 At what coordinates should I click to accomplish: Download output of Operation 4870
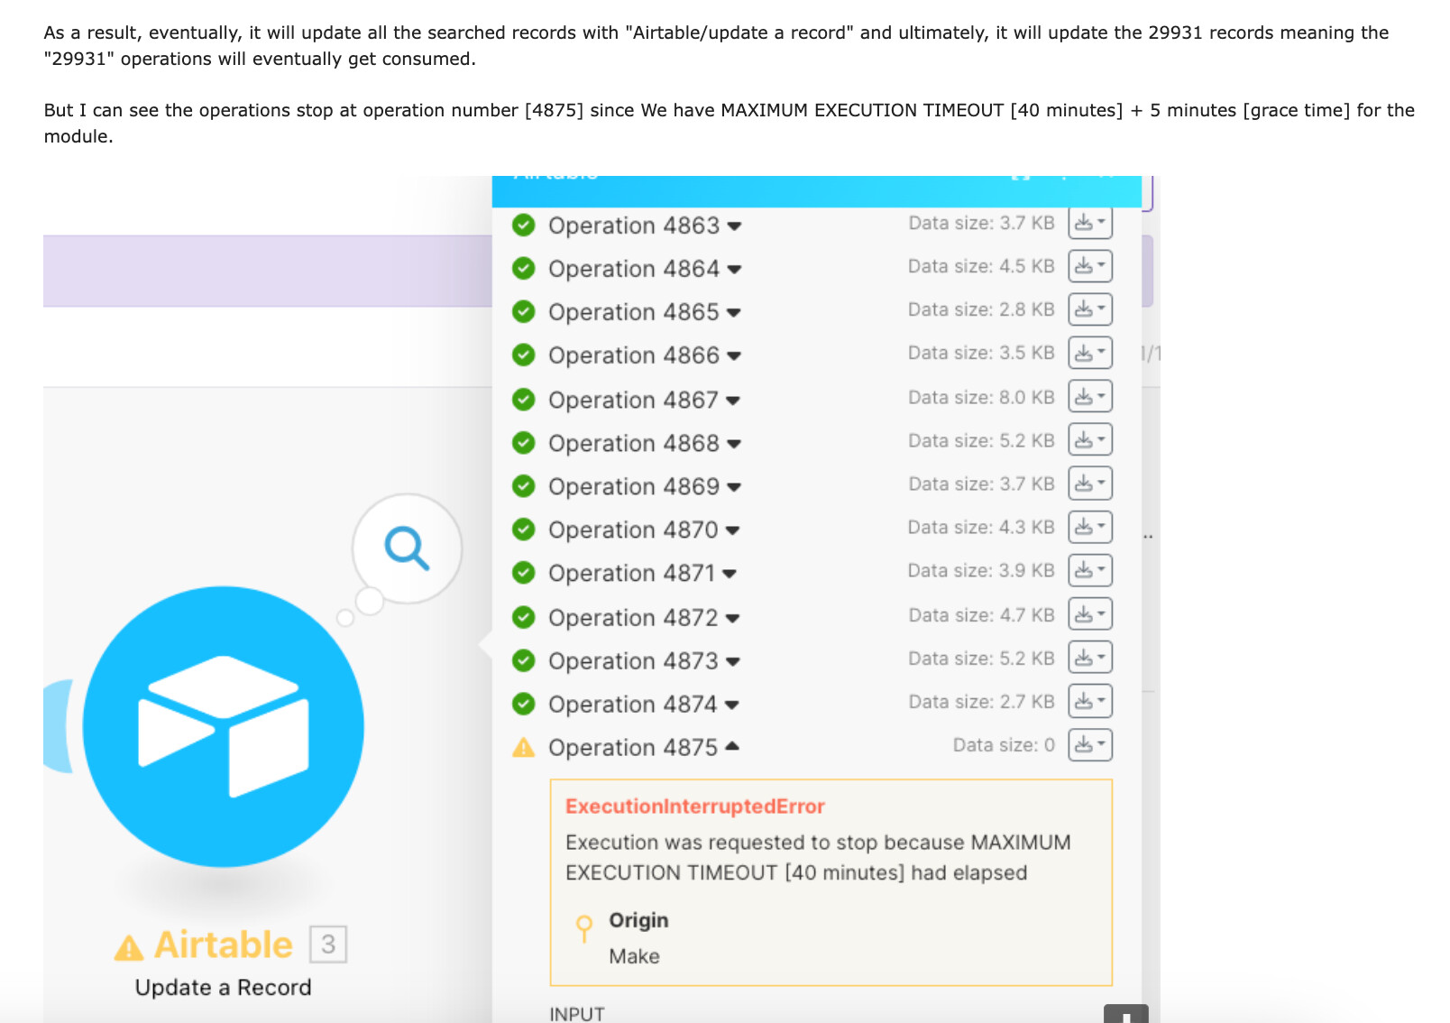click(x=1090, y=527)
